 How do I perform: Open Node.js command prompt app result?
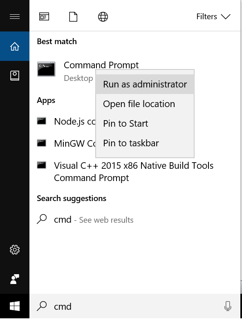coord(66,122)
